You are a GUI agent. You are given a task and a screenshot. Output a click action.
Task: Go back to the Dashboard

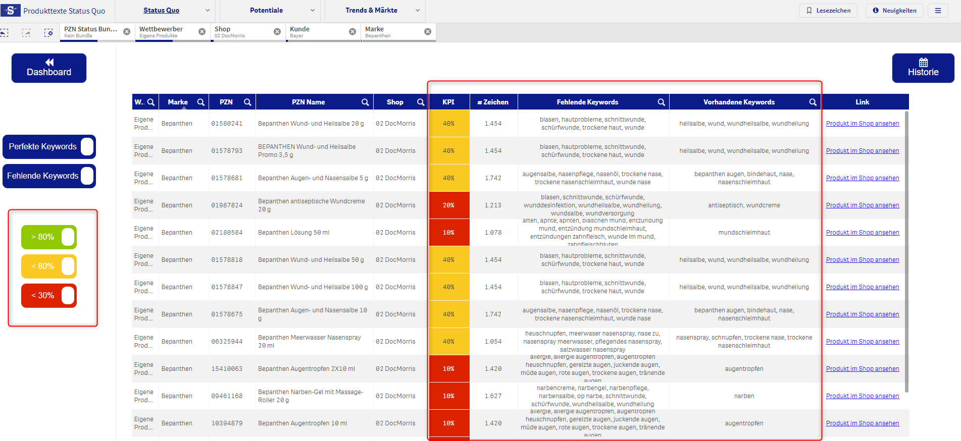point(49,68)
